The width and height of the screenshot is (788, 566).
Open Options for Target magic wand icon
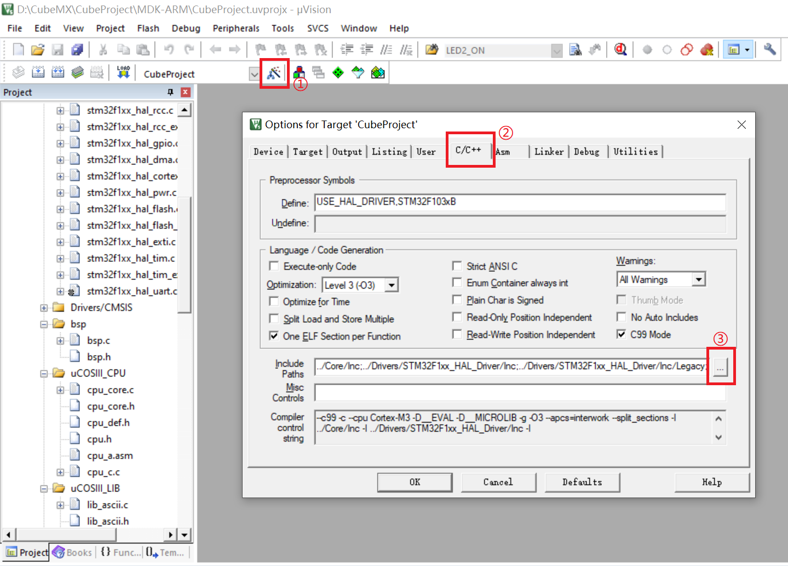(x=274, y=73)
